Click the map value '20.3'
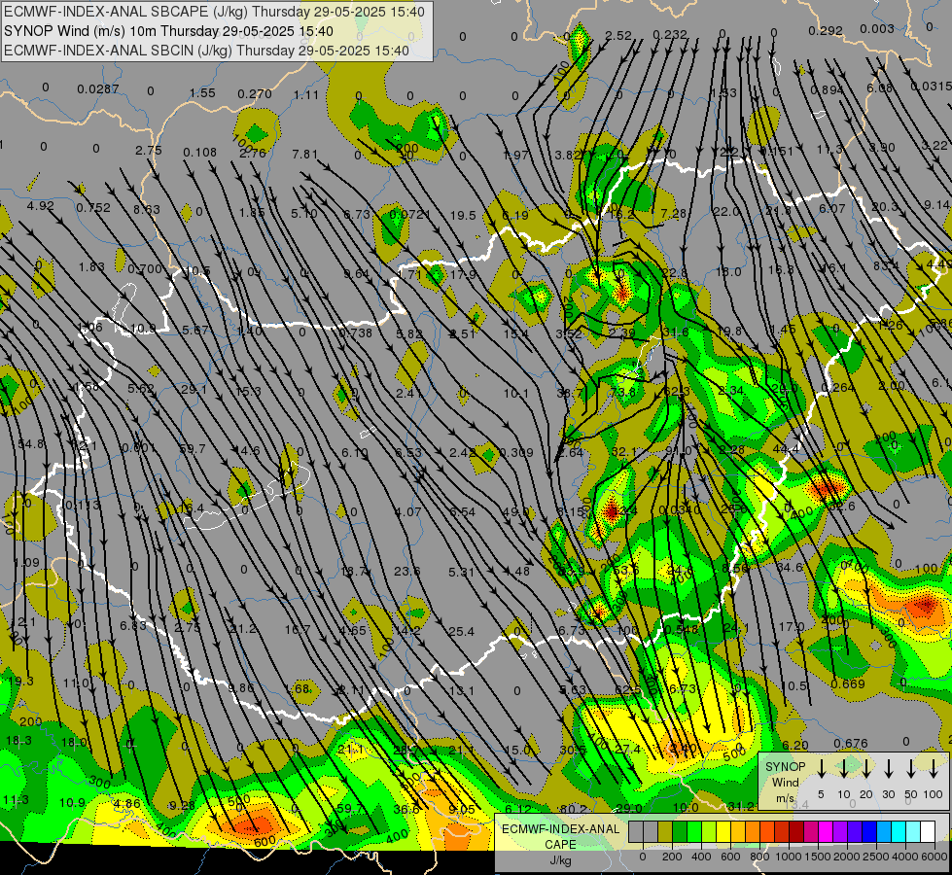The height and width of the screenshot is (875, 952). tap(885, 207)
